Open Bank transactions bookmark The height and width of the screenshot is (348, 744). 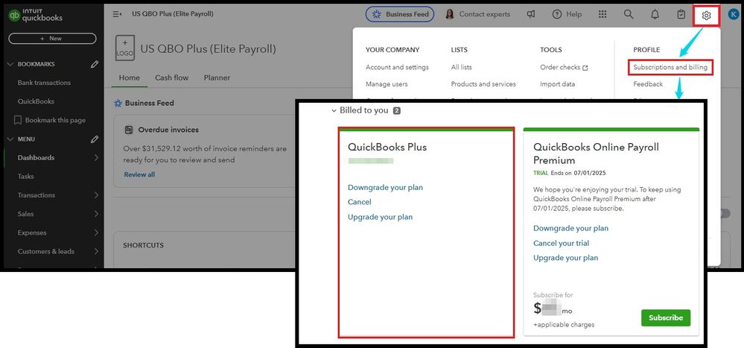point(44,83)
